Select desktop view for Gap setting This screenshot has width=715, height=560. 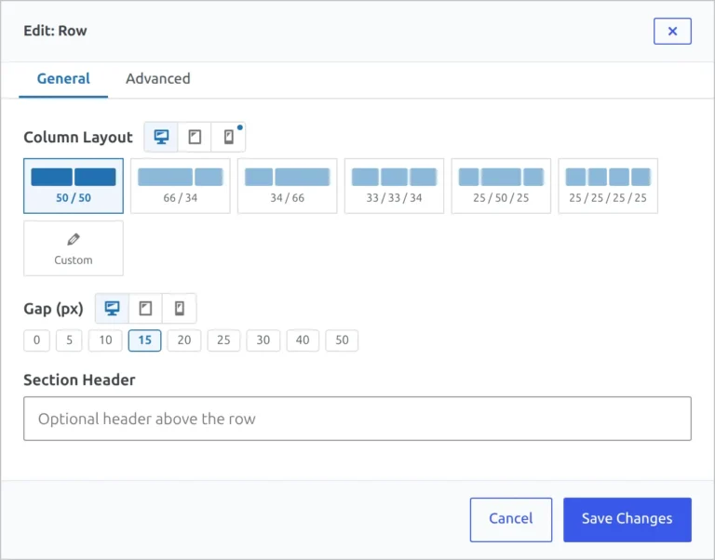112,309
